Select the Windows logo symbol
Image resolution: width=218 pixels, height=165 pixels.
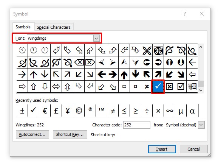click(x=192, y=86)
